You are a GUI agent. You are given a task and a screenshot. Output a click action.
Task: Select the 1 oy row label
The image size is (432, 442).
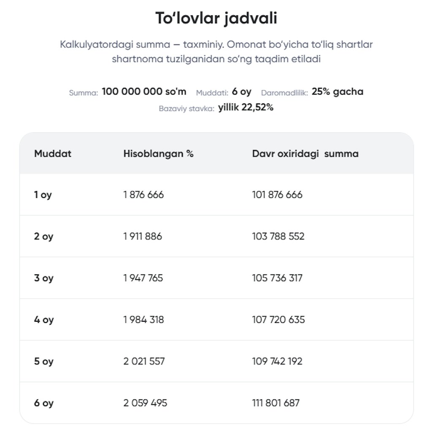(x=43, y=195)
